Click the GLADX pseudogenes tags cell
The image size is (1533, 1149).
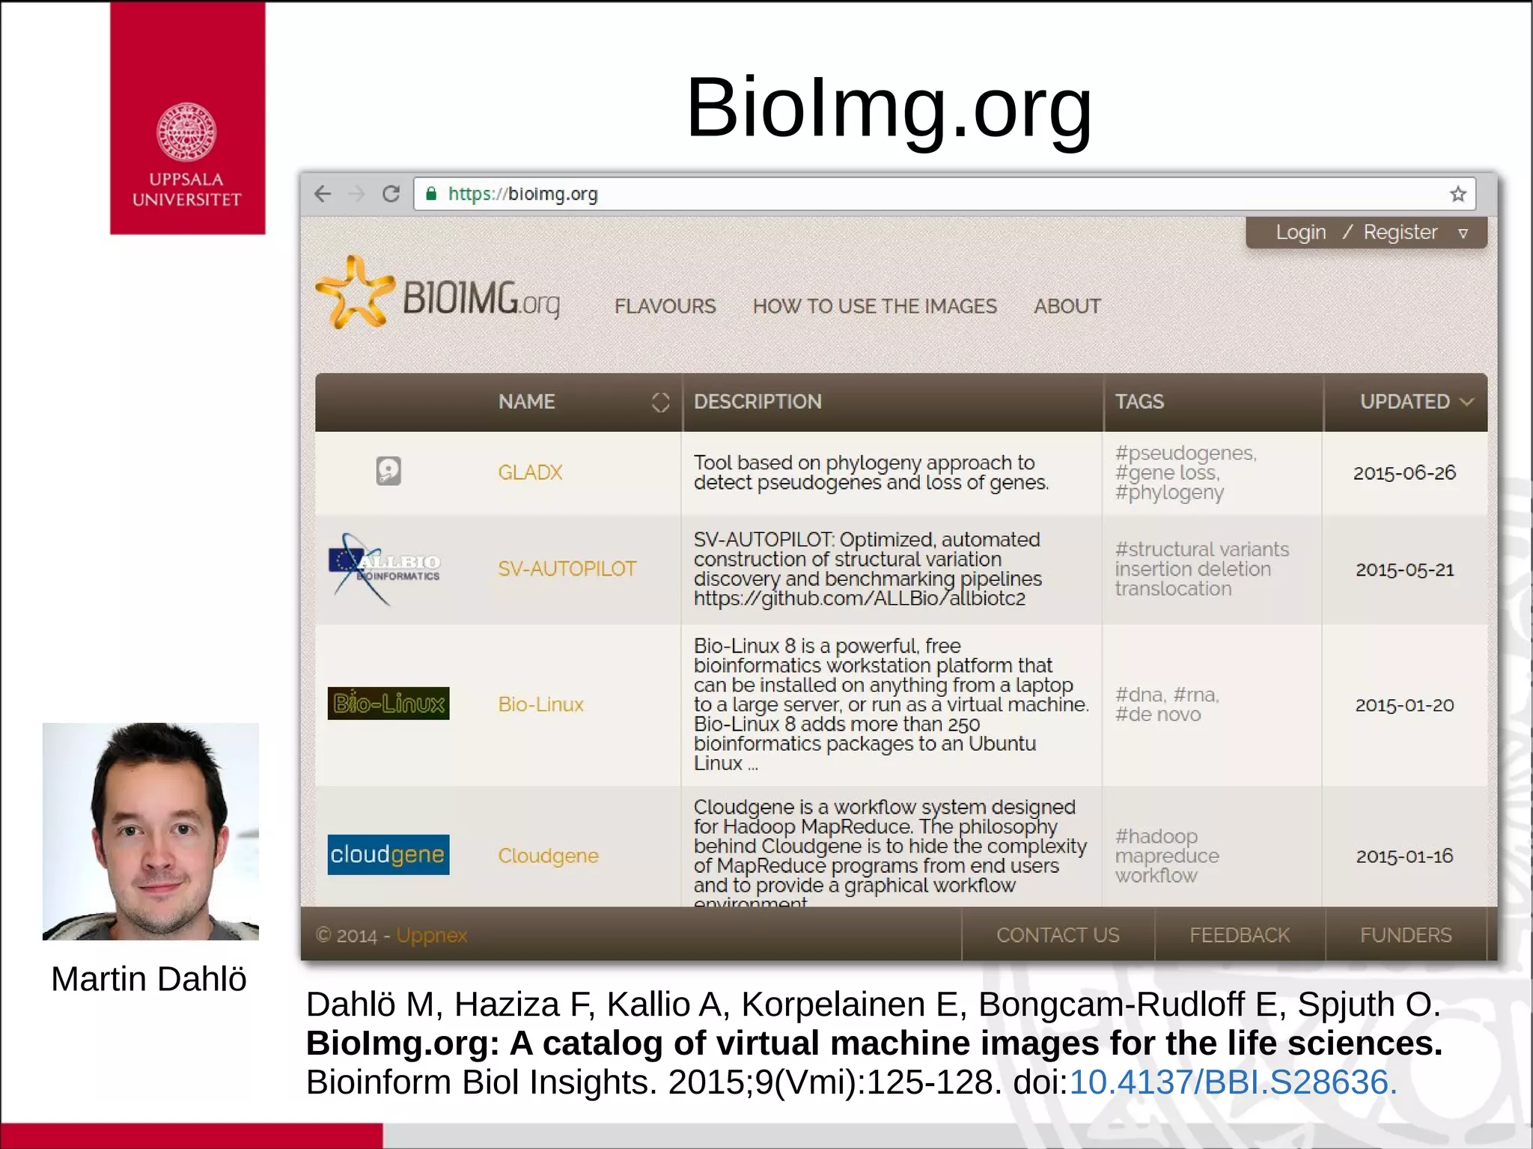1186,472
